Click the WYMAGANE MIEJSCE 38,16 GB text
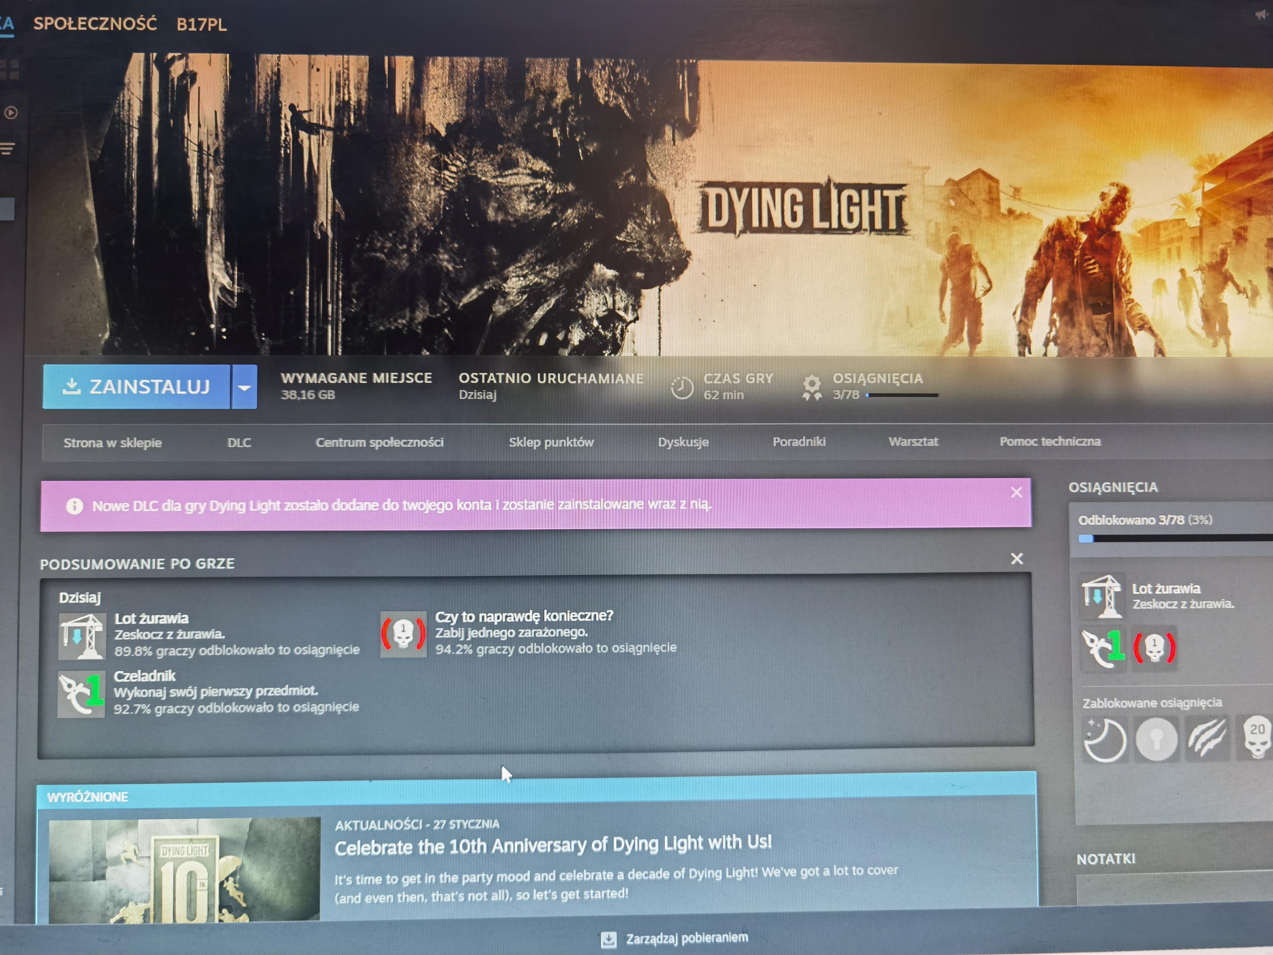 pos(356,386)
